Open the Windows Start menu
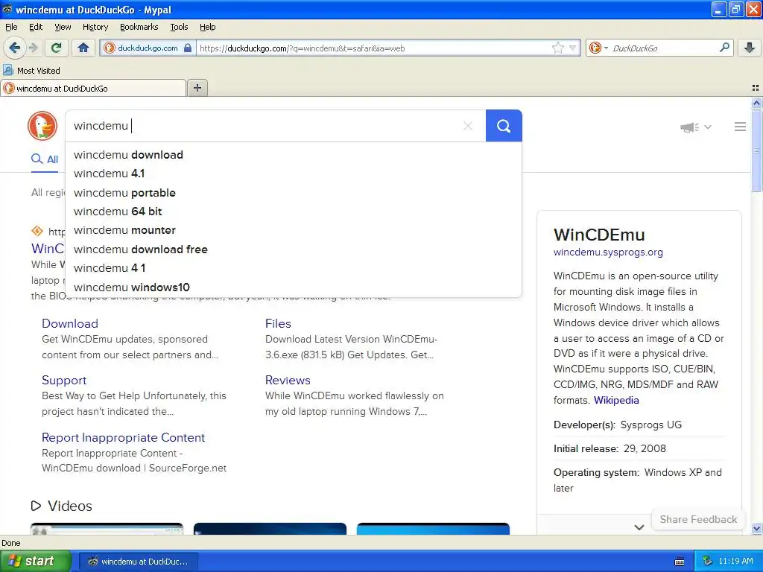The height and width of the screenshot is (572, 763). (34, 561)
